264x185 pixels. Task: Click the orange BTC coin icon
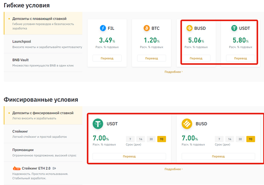coord(147,28)
